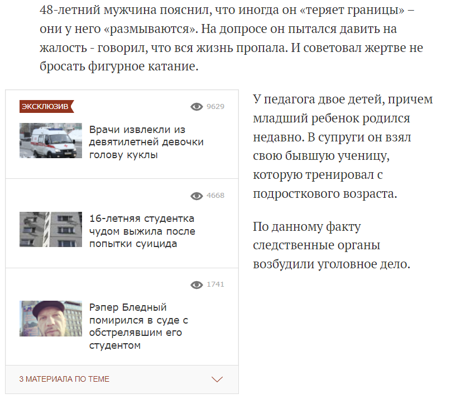Click the 1741 view count number

pos(215,284)
